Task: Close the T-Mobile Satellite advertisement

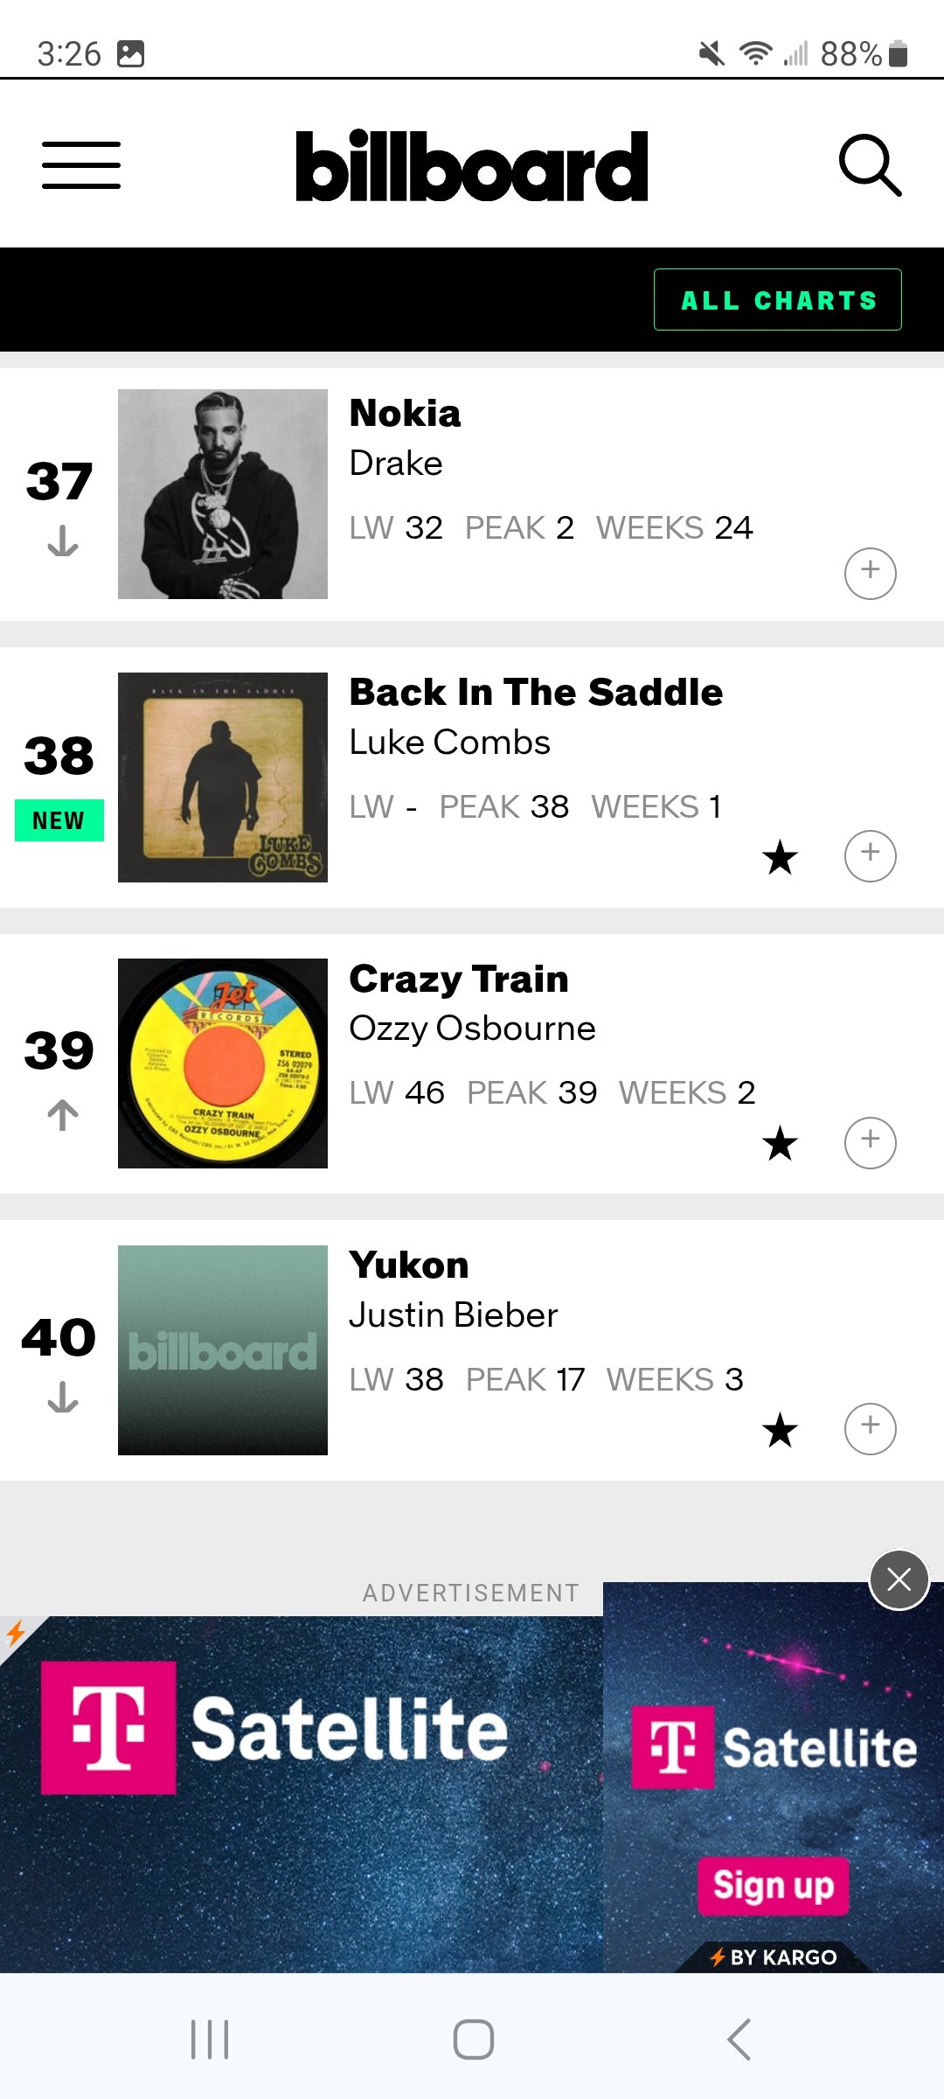Action: (899, 1579)
